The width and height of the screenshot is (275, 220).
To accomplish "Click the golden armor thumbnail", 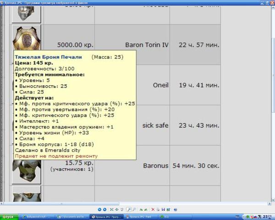I will click(x=26, y=38).
